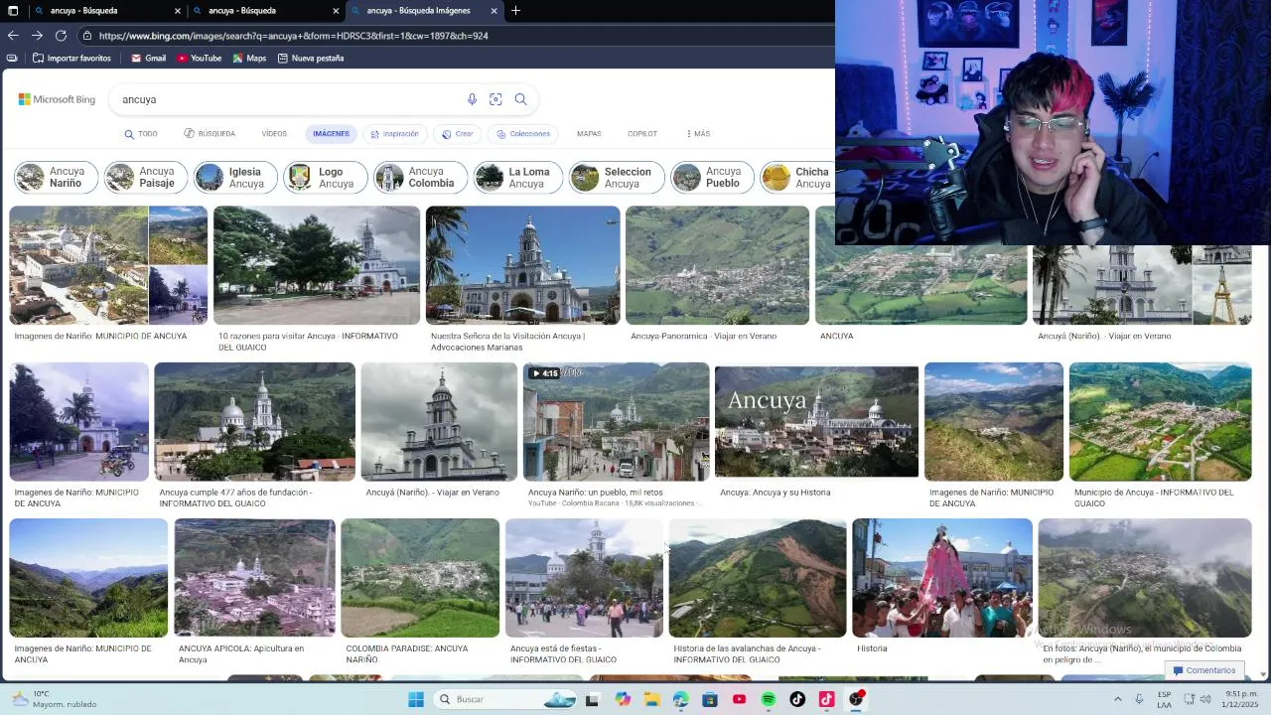
Task: Click the voice search microphone icon
Action: [472, 99]
